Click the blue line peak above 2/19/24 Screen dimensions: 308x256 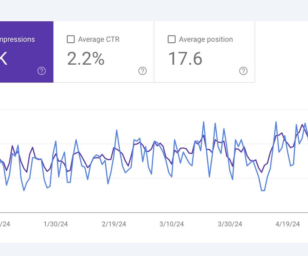(x=117, y=130)
